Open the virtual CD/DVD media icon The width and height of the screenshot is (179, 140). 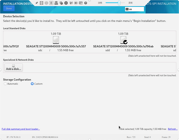(66, 3)
